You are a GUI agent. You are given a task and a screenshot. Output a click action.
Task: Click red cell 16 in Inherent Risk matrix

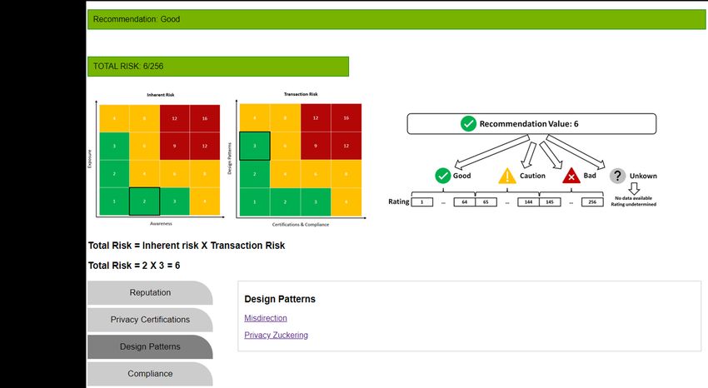tap(205, 118)
